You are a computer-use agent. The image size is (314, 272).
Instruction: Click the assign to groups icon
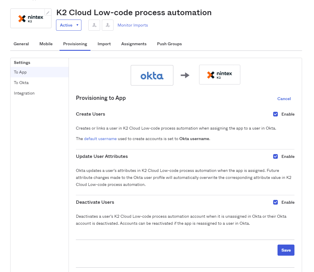tap(108, 25)
